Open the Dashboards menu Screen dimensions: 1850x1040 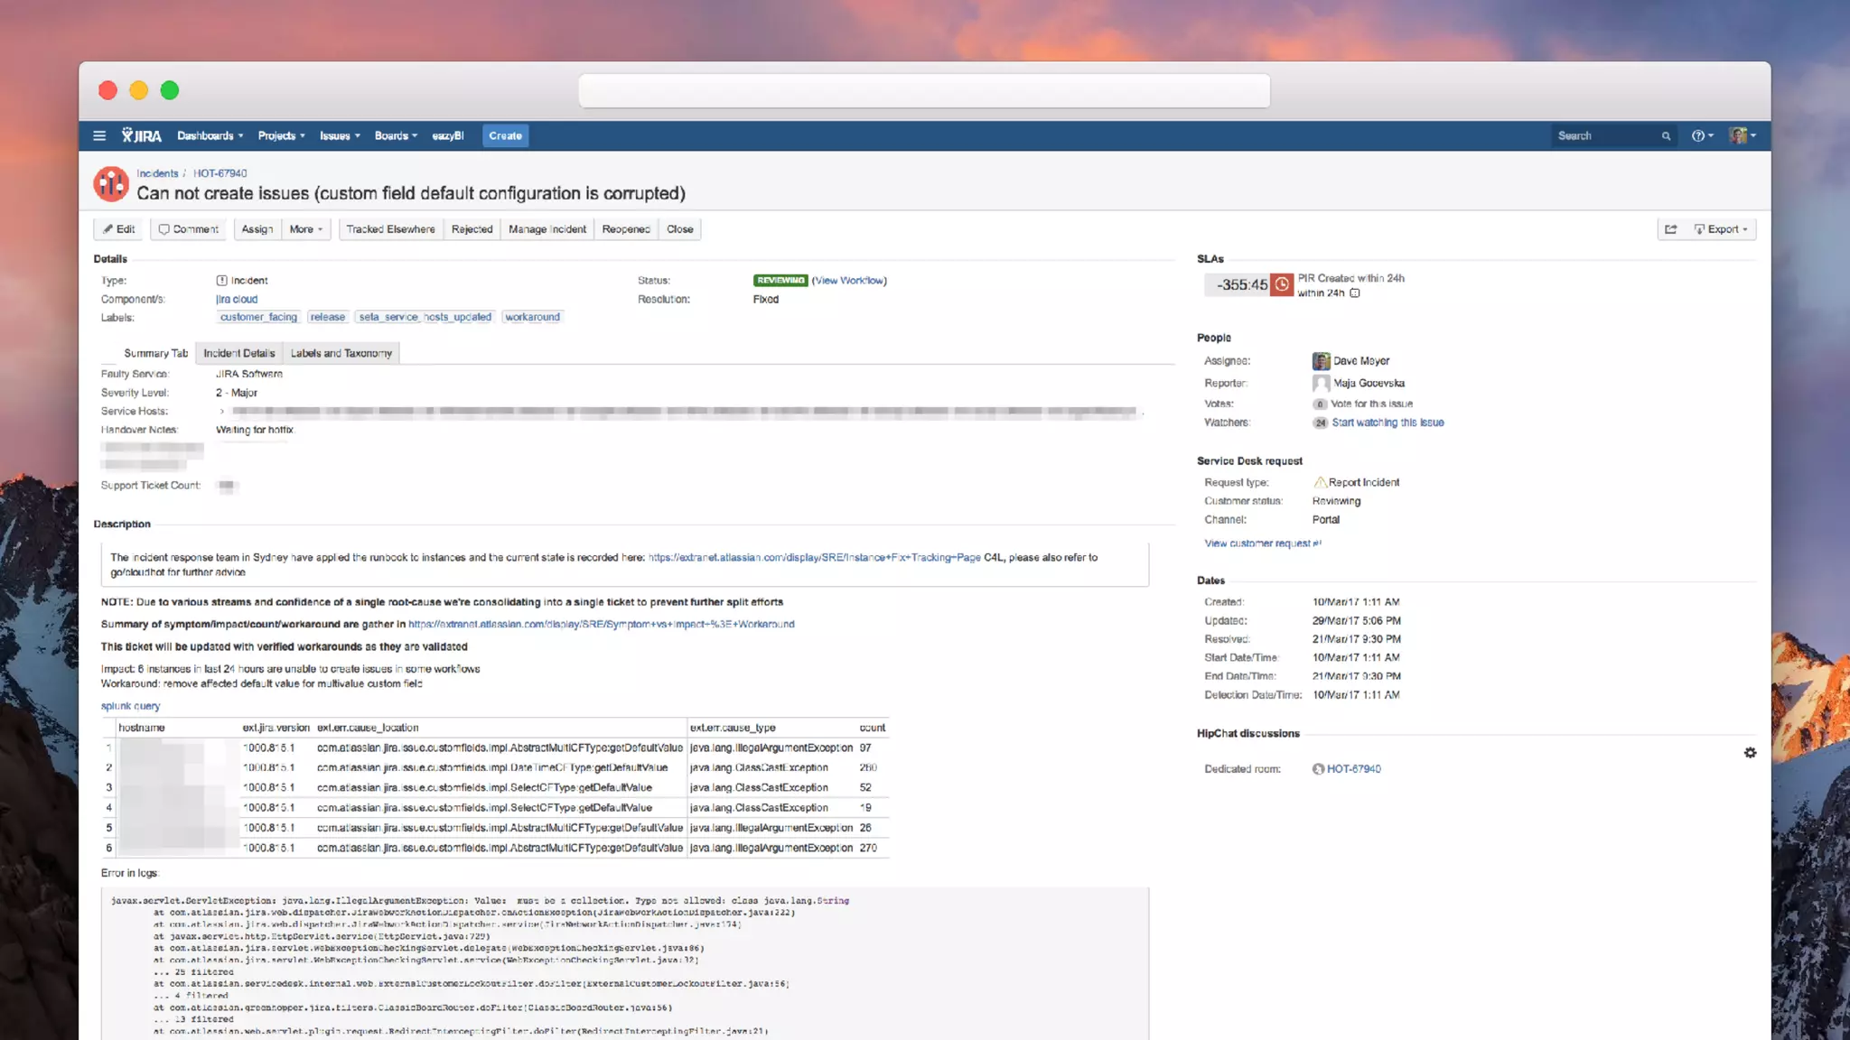[210, 135]
